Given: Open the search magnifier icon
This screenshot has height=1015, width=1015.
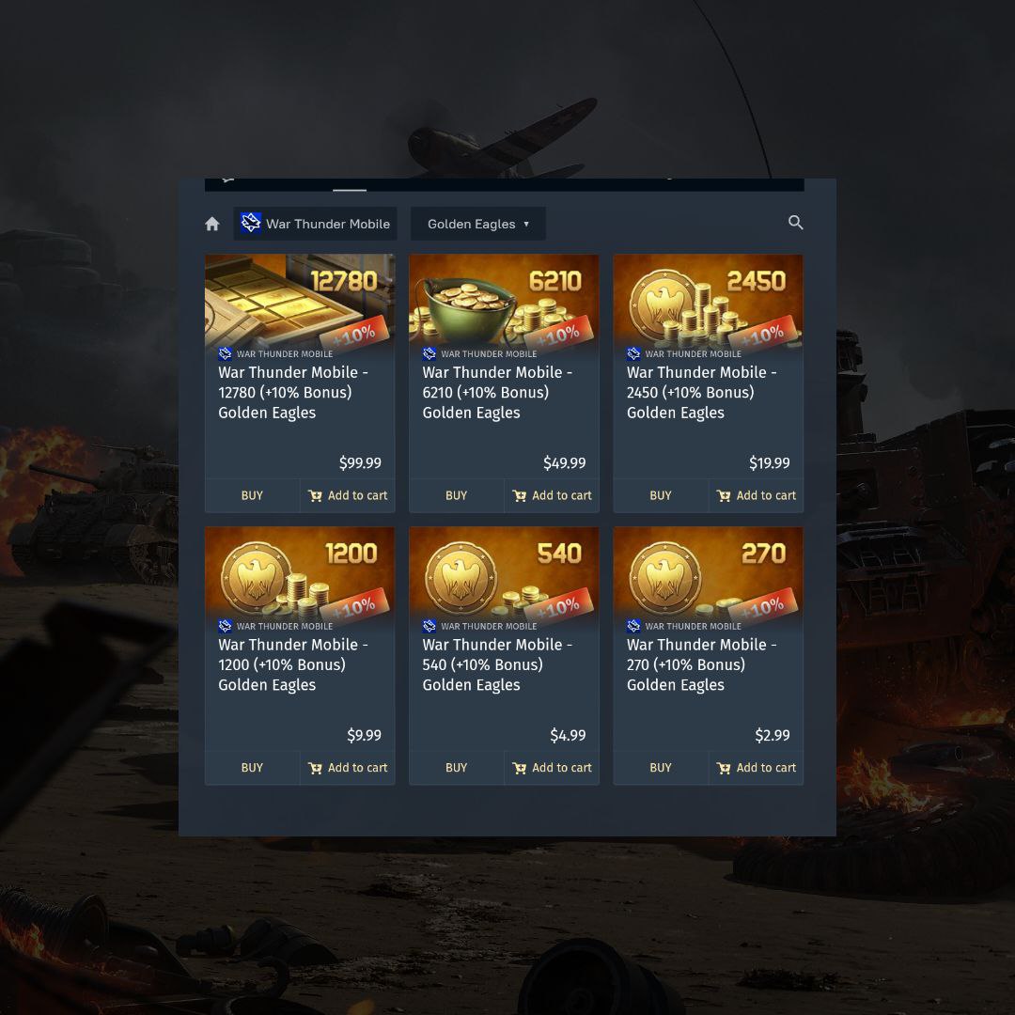Looking at the screenshot, I should click(x=796, y=223).
